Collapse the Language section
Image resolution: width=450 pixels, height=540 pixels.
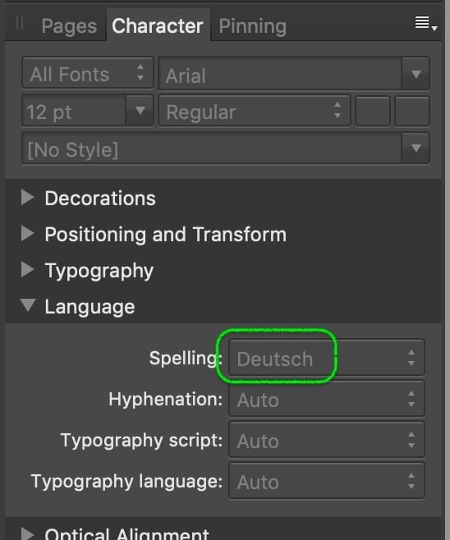coord(28,305)
